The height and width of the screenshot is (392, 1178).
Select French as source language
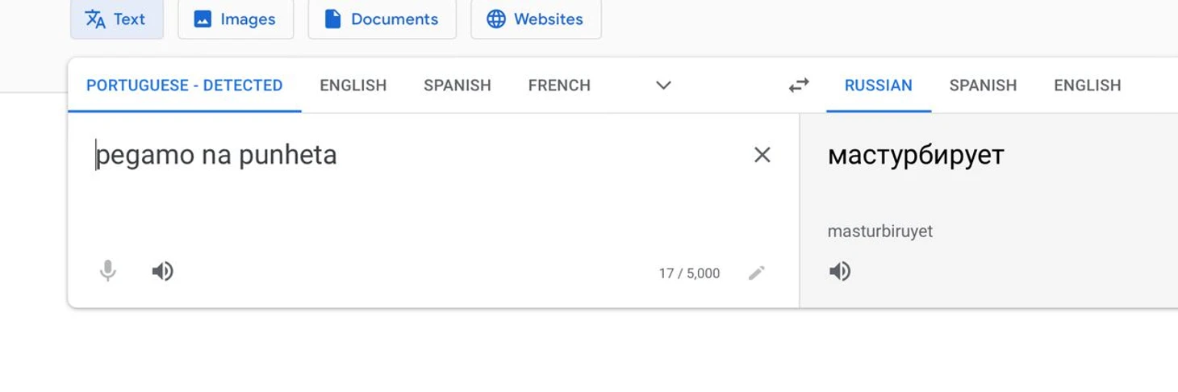point(559,85)
